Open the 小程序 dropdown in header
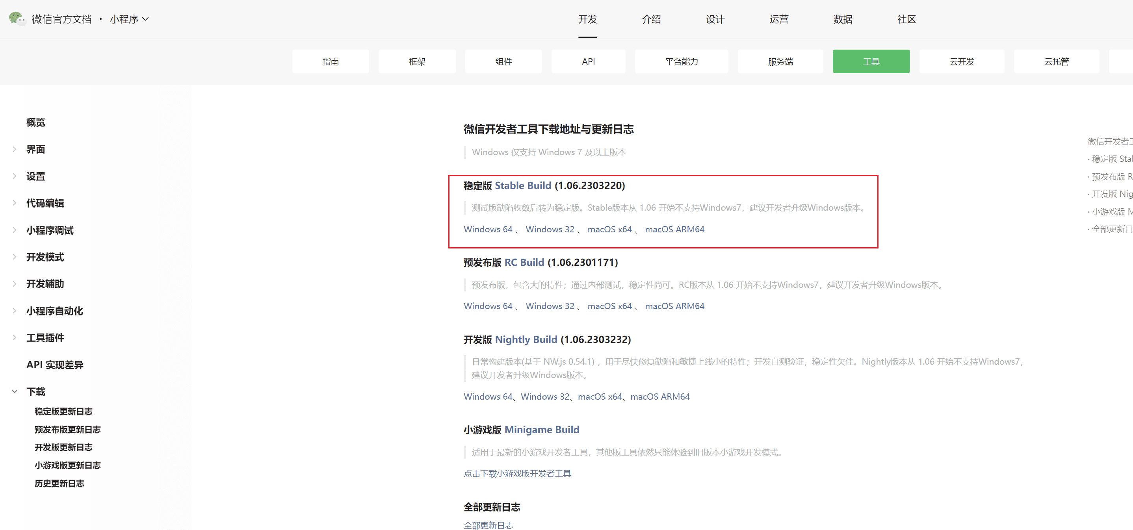The width and height of the screenshot is (1133, 530). click(x=129, y=19)
